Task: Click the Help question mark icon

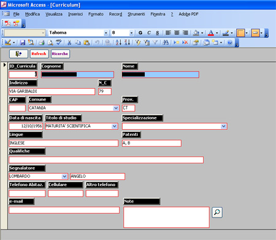Action: coord(230,42)
